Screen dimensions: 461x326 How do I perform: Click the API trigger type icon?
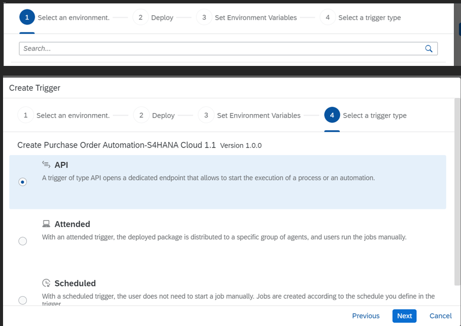(x=46, y=164)
